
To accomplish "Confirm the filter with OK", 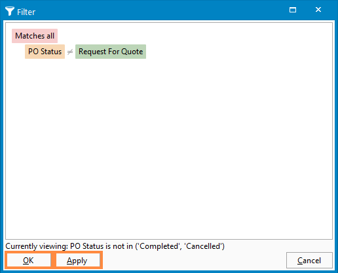I will [28, 260].
